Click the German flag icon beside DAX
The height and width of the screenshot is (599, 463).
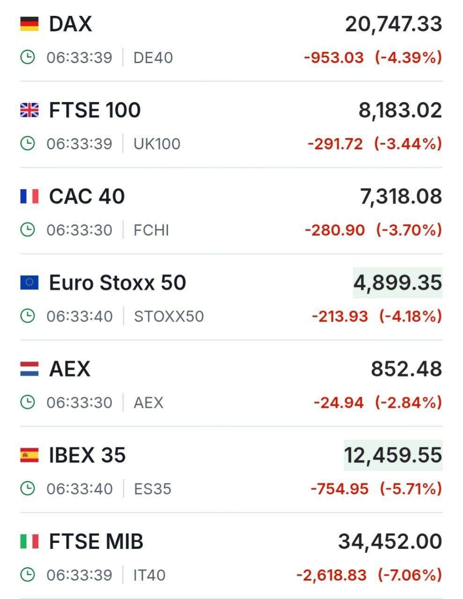[29, 24]
